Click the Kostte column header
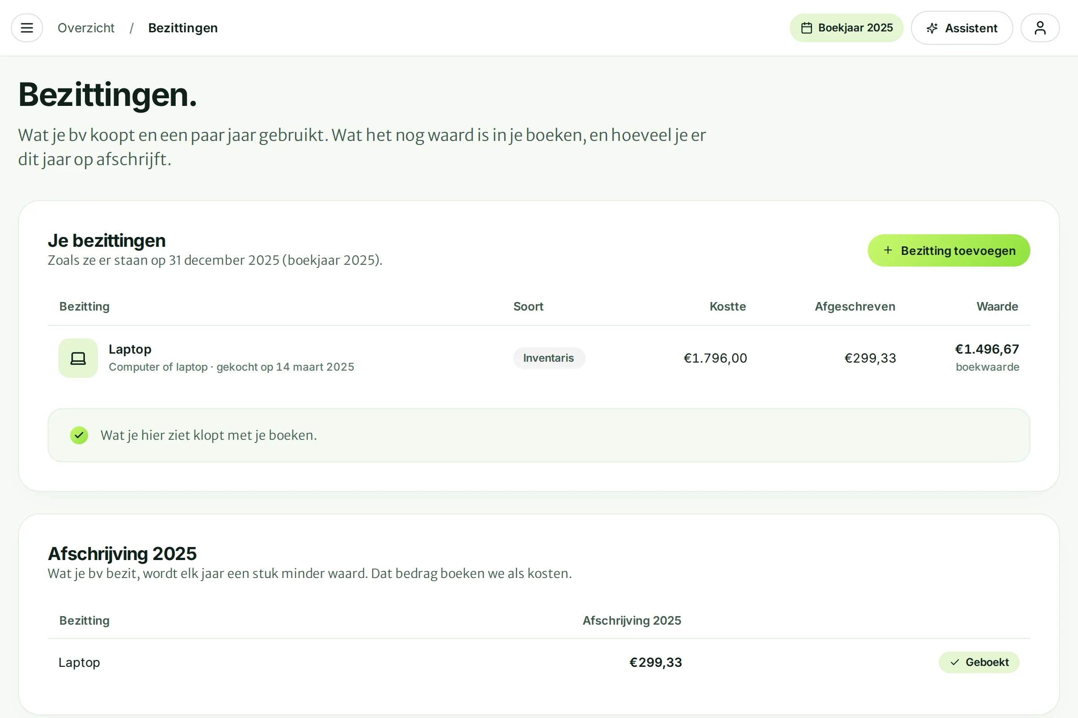The height and width of the screenshot is (718, 1078). (728, 306)
